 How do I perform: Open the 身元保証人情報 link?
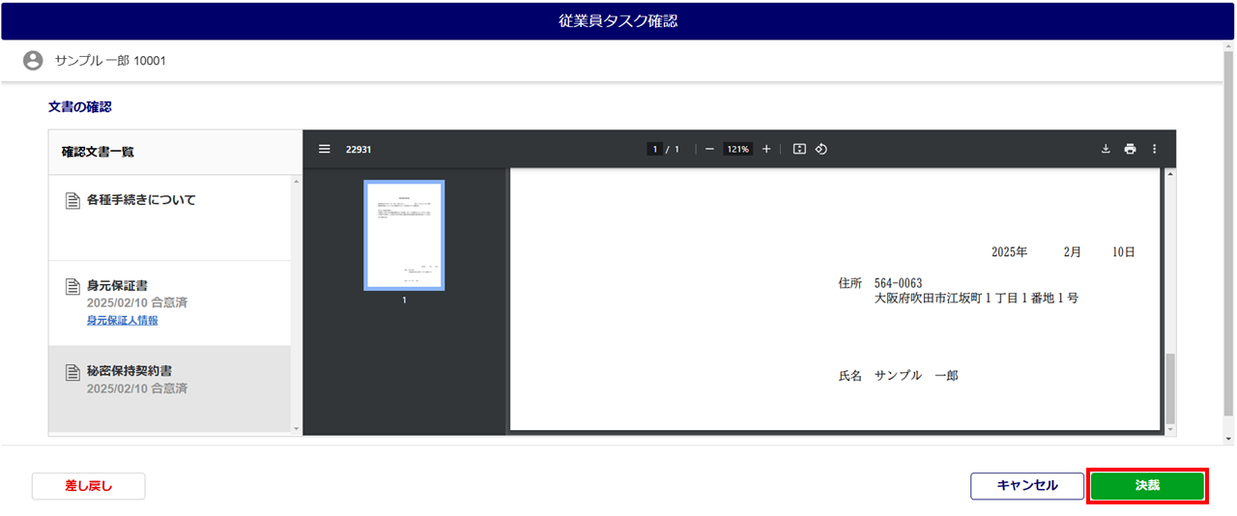pos(122,320)
